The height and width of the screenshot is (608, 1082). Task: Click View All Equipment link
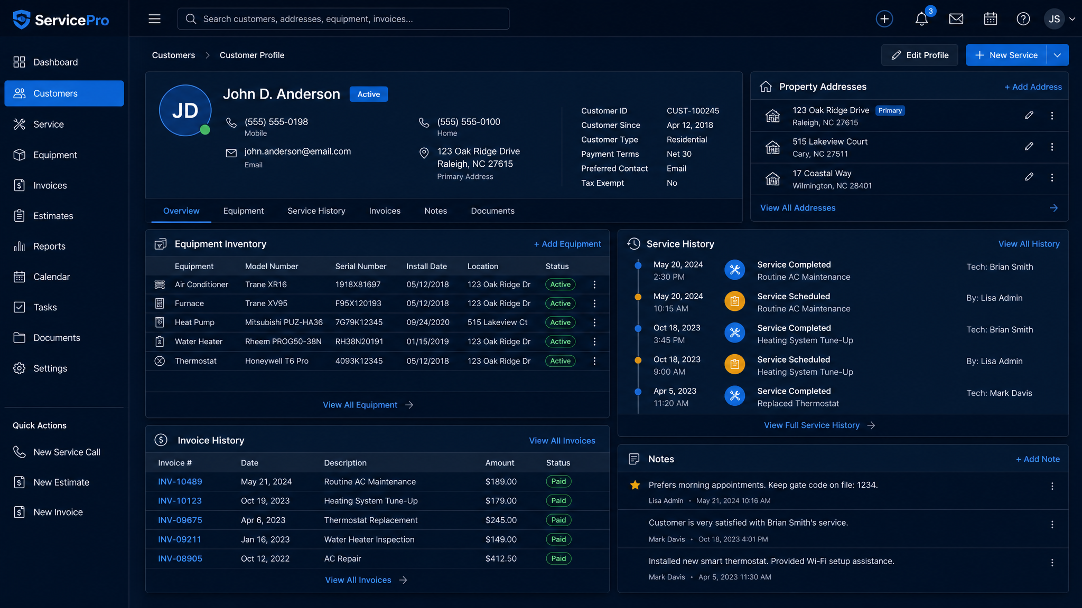point(368,405)
